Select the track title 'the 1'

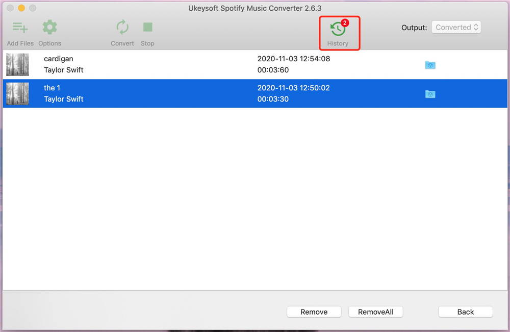[52, 88]
